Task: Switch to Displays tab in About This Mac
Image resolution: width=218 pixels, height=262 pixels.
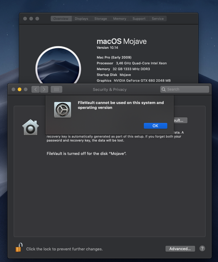Action: pos(81,19)
